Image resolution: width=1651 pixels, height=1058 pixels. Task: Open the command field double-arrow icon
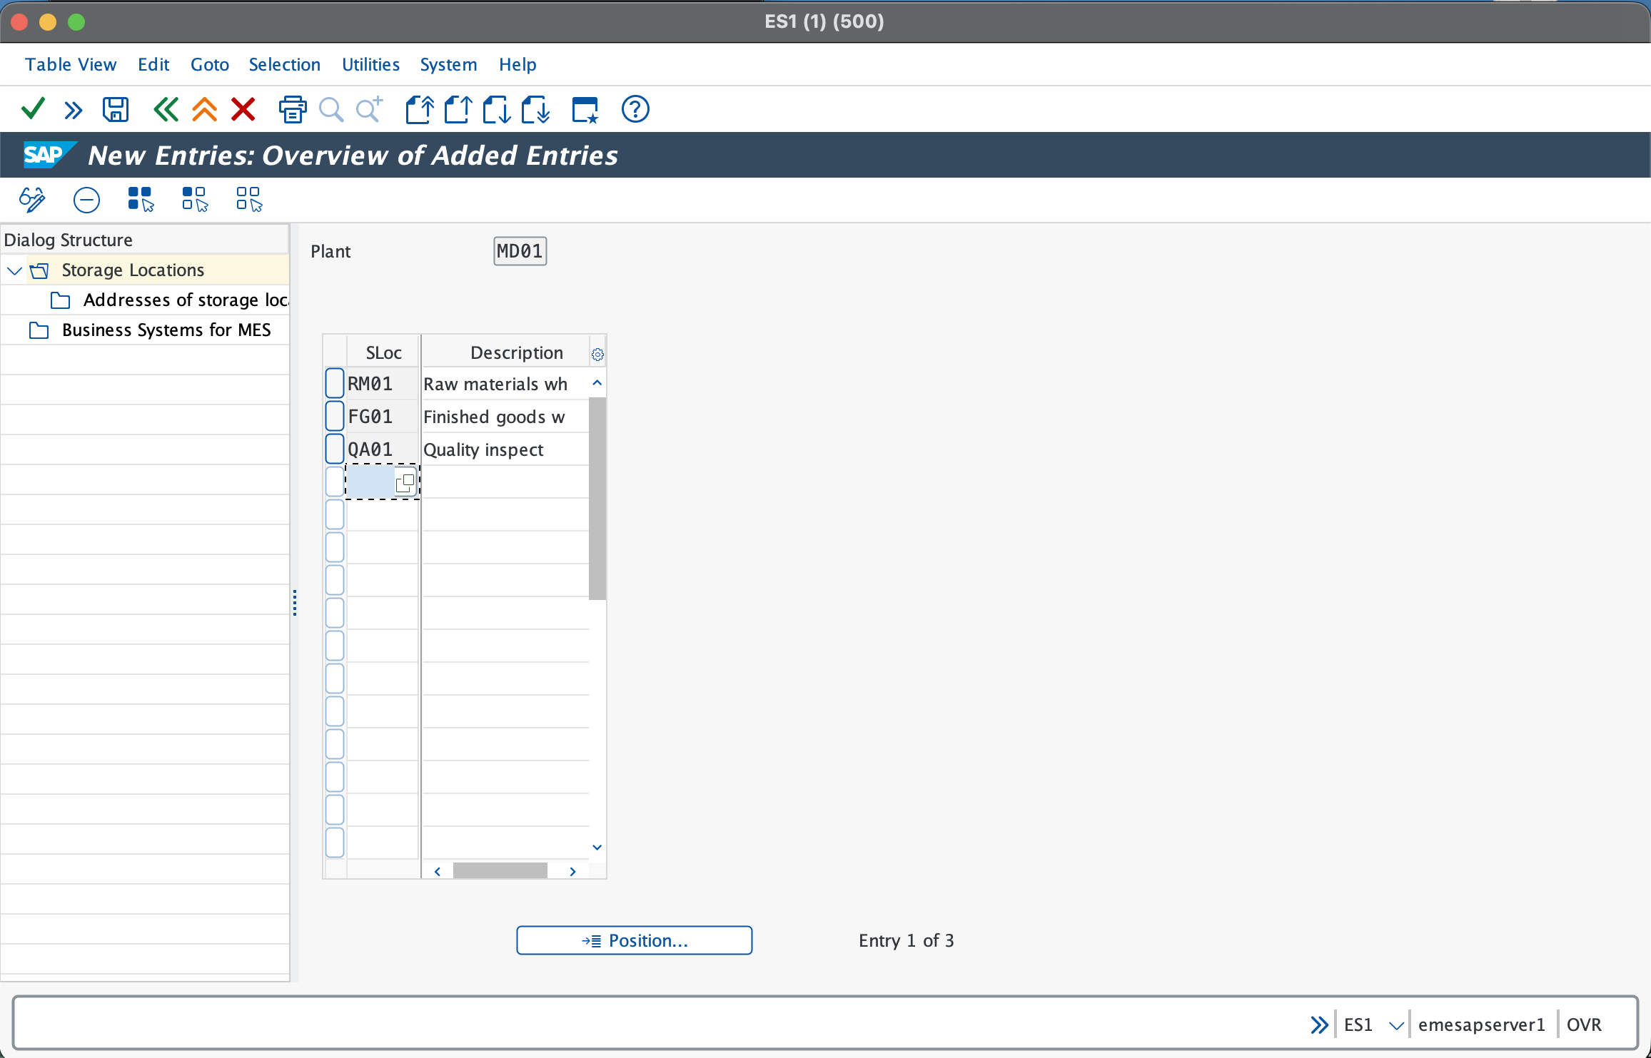pyautogui.click(x=73, y=110)
